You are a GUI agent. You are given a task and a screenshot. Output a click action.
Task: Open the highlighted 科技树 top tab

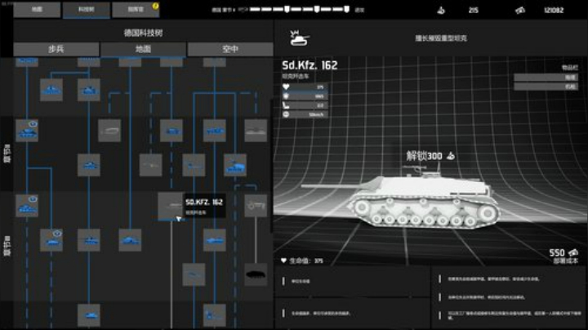pyautogui.click(x=87, y=10)
